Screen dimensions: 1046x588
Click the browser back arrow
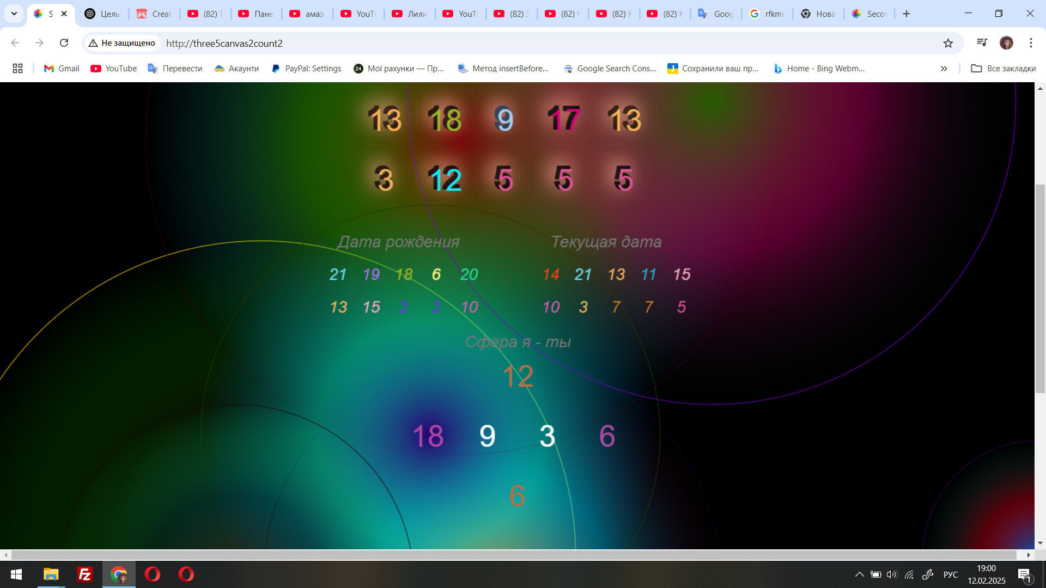pos(15,43)
